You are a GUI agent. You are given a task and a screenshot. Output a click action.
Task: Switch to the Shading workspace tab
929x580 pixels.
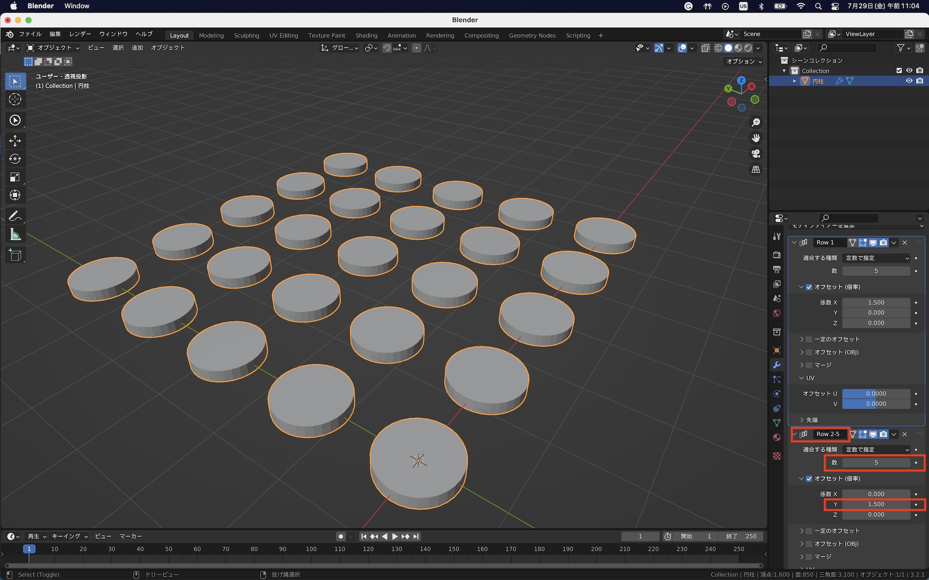click(366, 35)
